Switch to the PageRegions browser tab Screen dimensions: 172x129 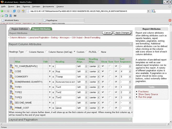click(63, 20)
